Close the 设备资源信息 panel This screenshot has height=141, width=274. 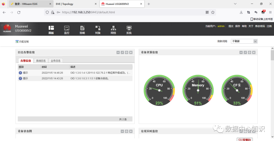pos(254,52)
